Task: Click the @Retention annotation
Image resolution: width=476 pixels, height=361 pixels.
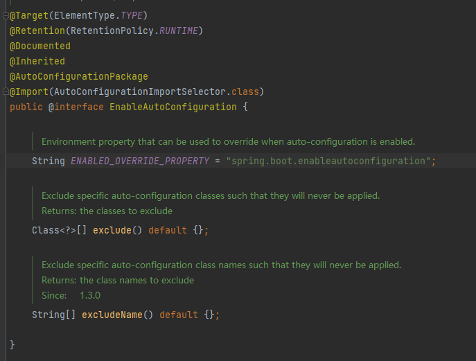Action: tap(37, 30)
